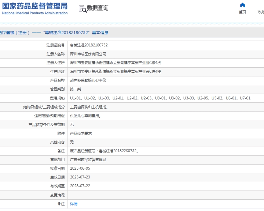Click approval department 广东省药品监督管理局
The height and width of the screenshot is (211, 264).
click(x=88, y=160)
